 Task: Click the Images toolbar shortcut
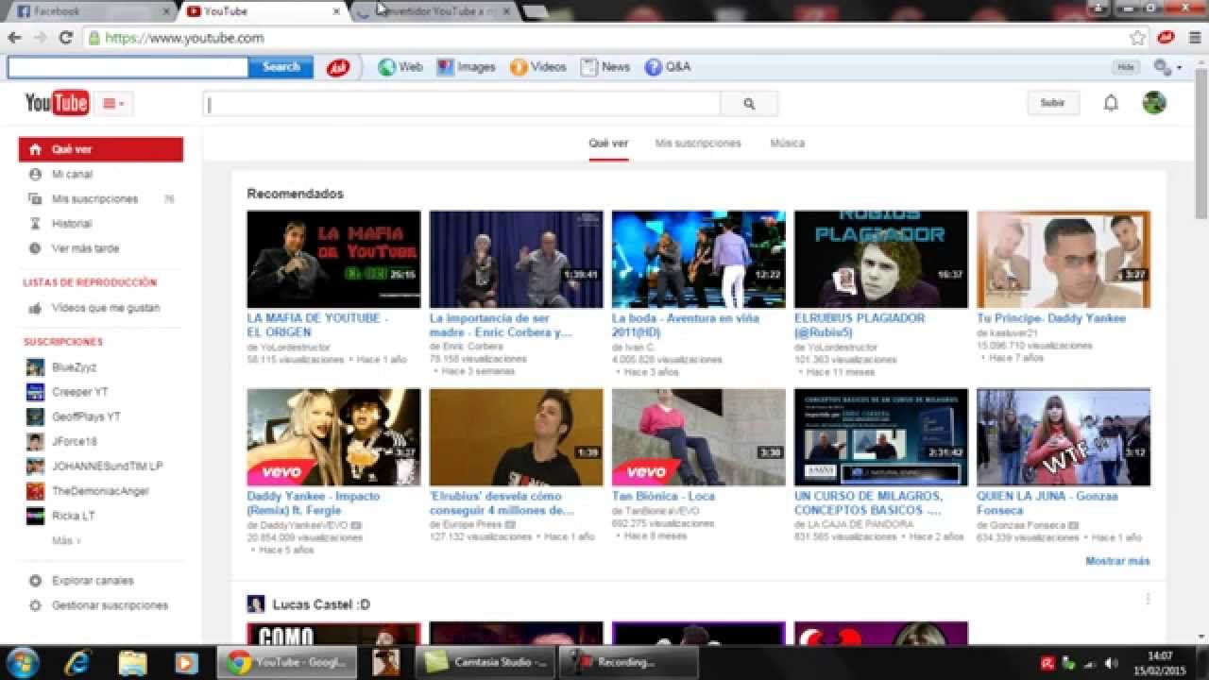466,67
